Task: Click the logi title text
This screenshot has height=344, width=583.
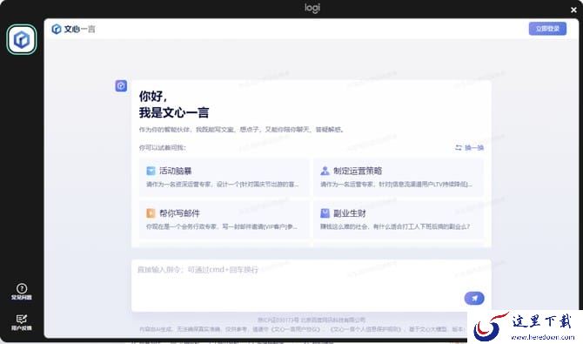Action: [x=312, y=8]
